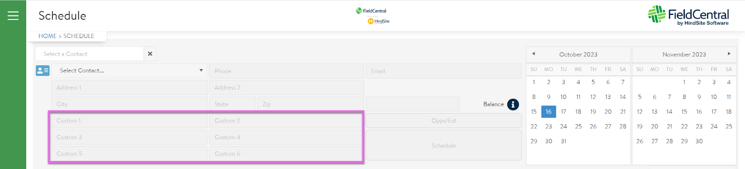Viewport: 745px width, 169px height.
Task: Click the Email input field
Action: (444, 71)
